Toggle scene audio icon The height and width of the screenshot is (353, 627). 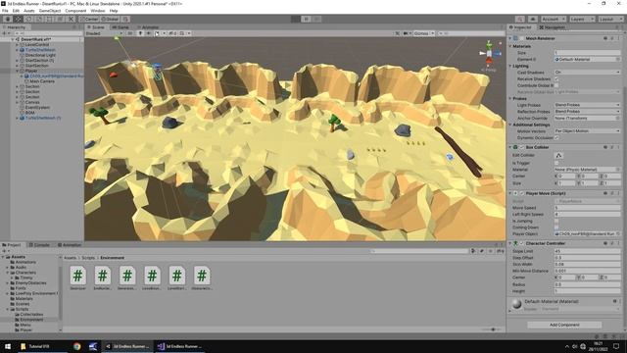pos(148,33)
